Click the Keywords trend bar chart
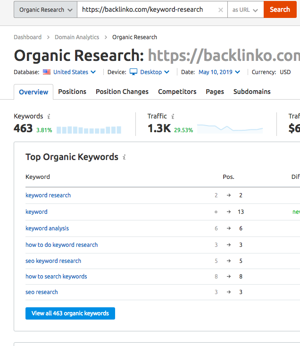Screen dimensions: 300x346 coord(89,130)
